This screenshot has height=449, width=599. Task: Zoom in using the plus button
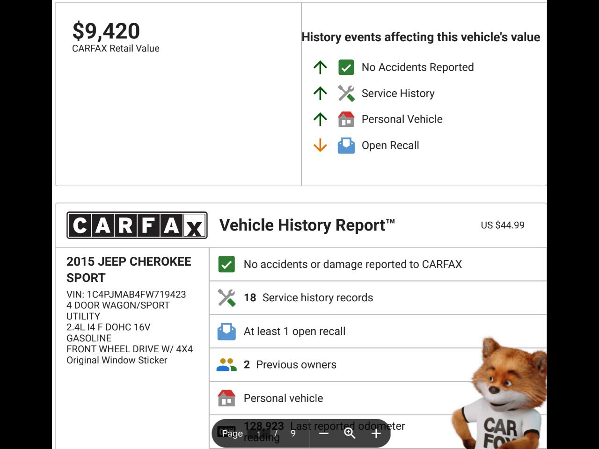tap(376, 434)
